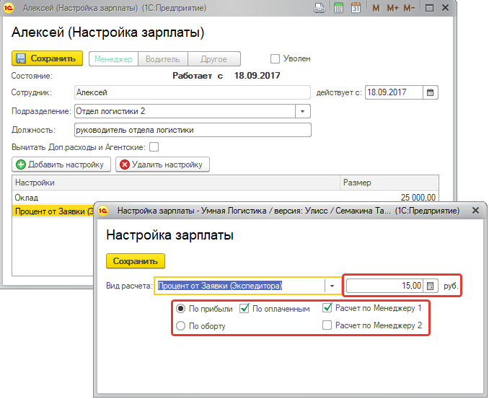Click the 15,00 amount field

(x=385, y=286)
